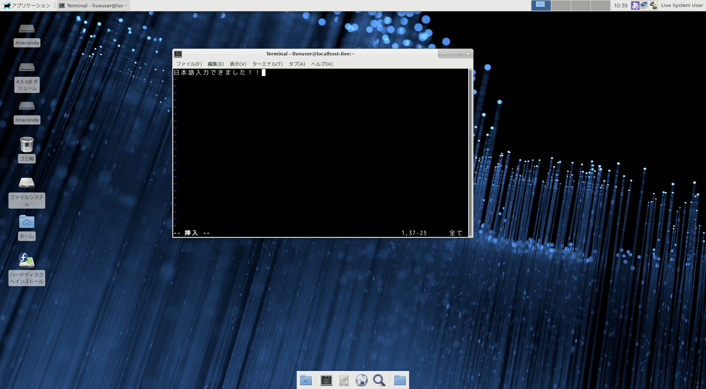Click the power manager plug icon
706x389 pixels.
[x=653, y=6]
